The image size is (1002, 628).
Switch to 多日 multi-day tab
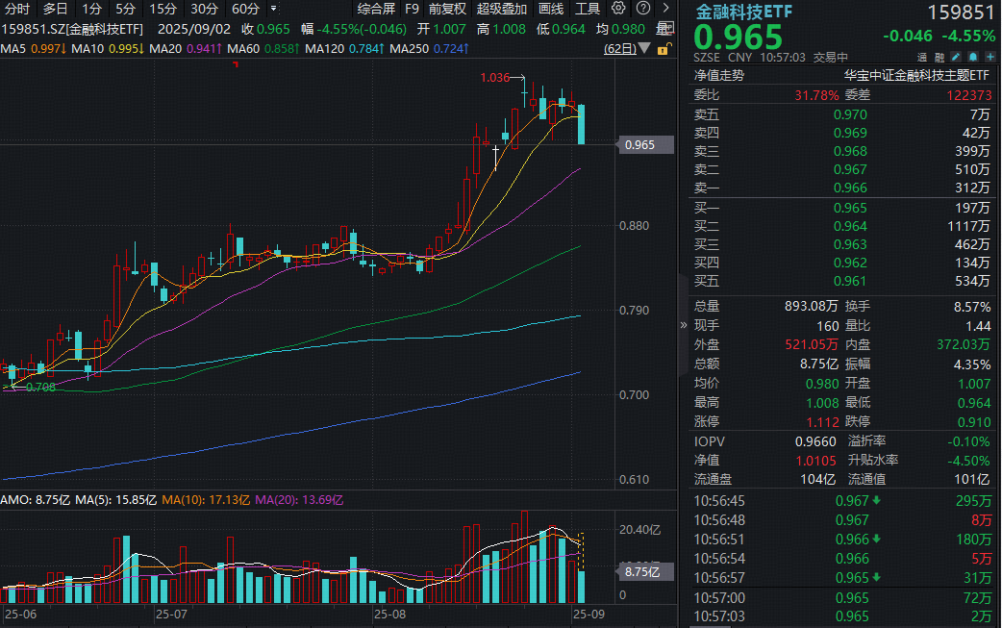55,9
